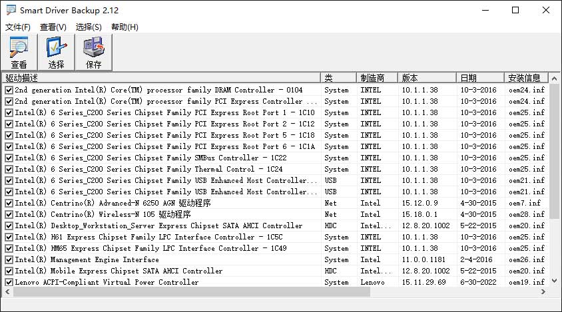This screenshot has width=562, height=312.
Task: Click version cell '11.0.0.1181'
Action: coord(423,259)
